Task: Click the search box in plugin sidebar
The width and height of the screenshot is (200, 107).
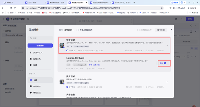Action: [40, 38]
